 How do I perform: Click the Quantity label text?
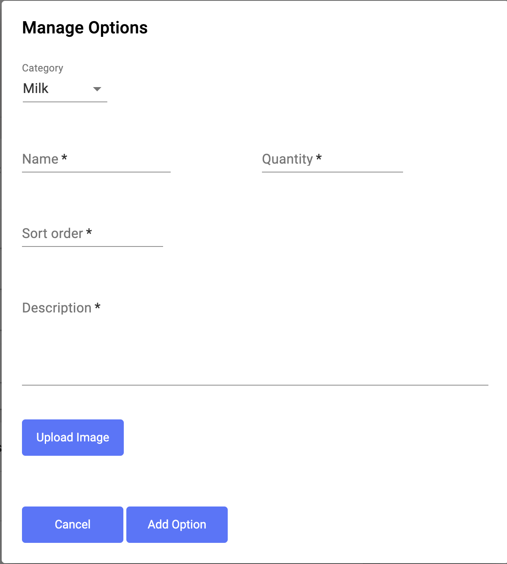tap(287, 159)
